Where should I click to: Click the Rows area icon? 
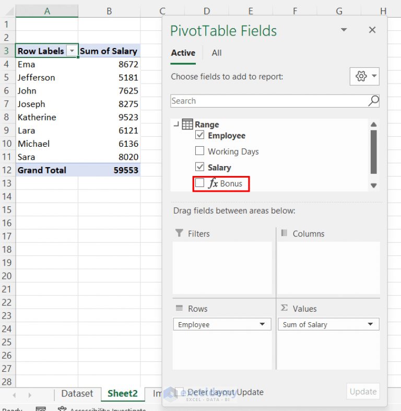[x=179, y=308]
